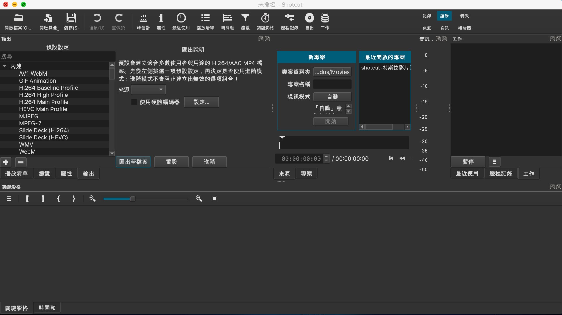This screenshot has width=562, height=315.
Task: Switch to the 色彩 layout
Action: click(427, 28)
